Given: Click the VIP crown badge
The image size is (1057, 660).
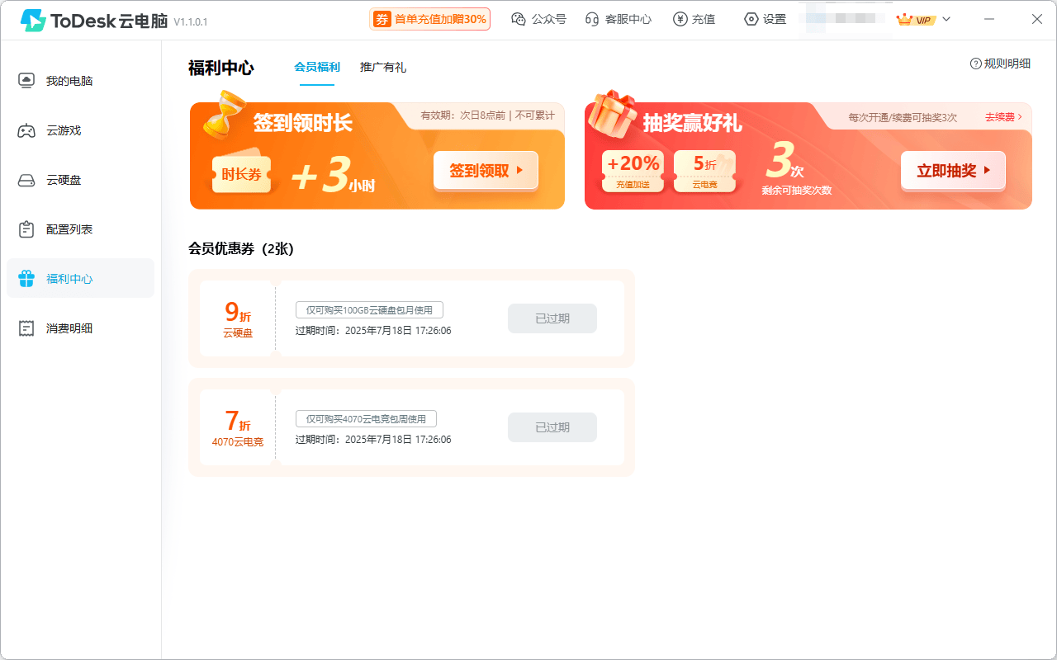Looking at the screenshot, I should point(915,18).
